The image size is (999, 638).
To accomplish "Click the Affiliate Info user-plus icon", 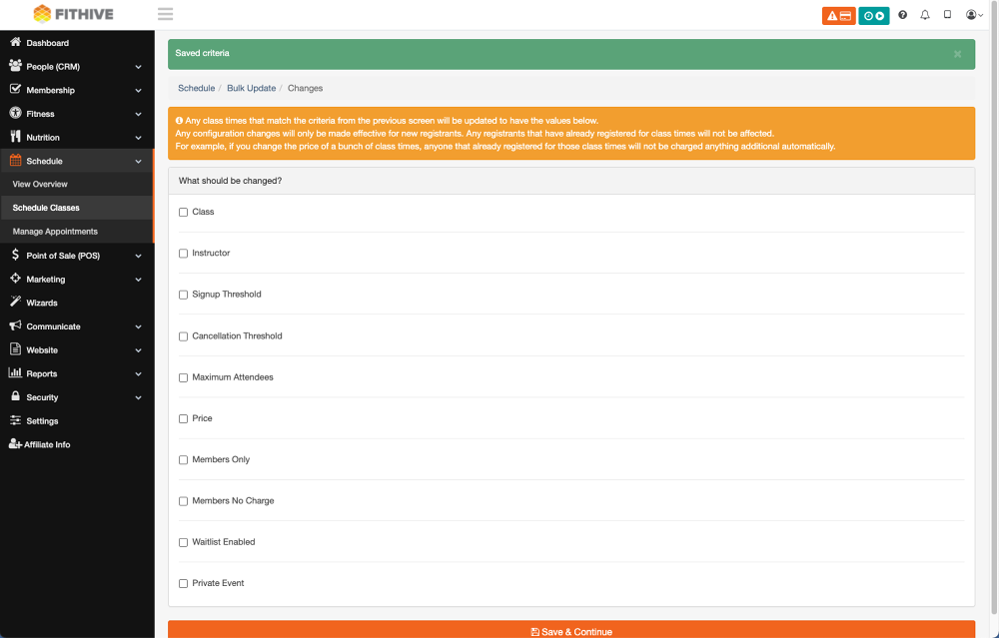I will tap(15, 443).
